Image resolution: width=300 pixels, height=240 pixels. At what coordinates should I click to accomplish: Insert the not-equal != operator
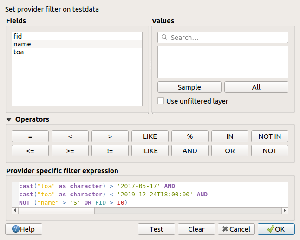(x=110, y=151)
